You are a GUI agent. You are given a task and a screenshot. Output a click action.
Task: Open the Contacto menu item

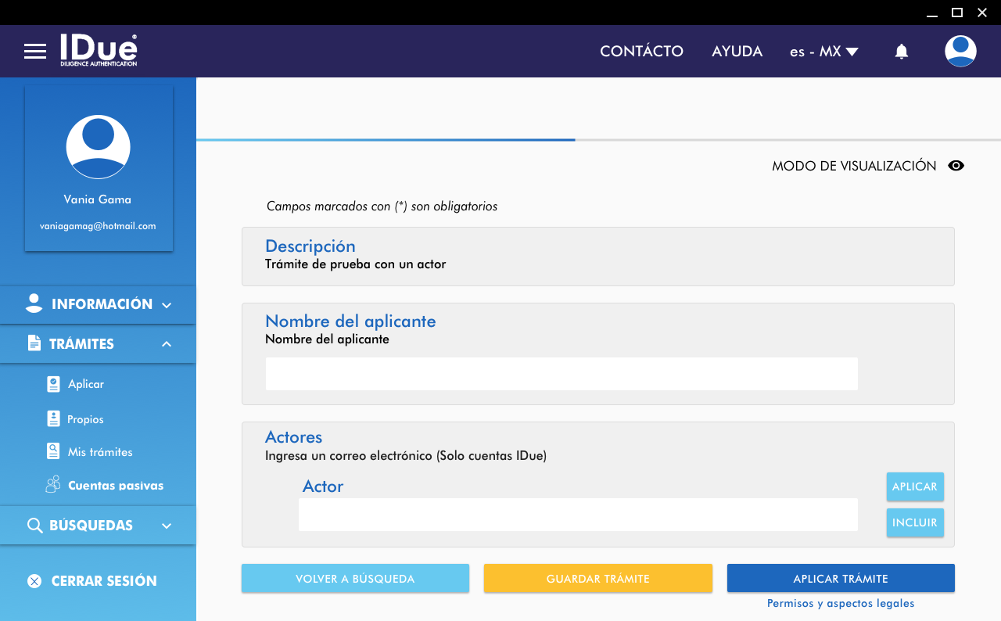[x=641, y=52]
